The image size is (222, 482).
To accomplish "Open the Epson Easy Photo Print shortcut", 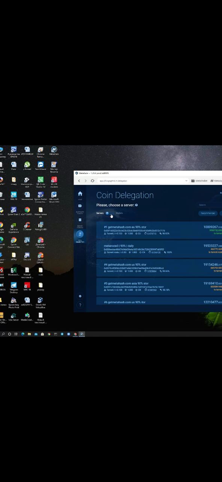I will (x=14, y=303).
